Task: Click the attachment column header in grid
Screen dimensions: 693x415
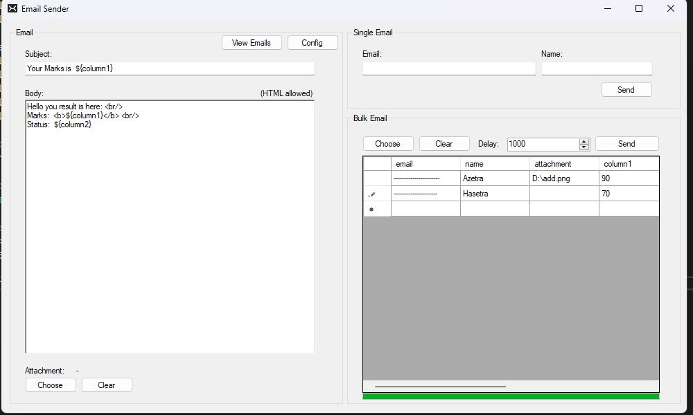Action: tap(564, 164)
